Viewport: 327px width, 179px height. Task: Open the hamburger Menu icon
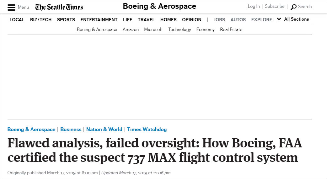coord(12,7)
